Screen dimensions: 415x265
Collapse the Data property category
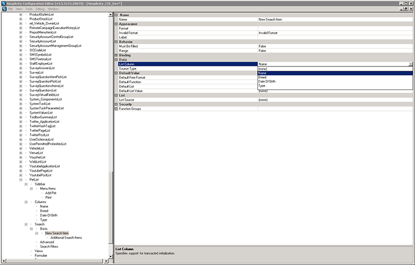click(x=116, y=60)
